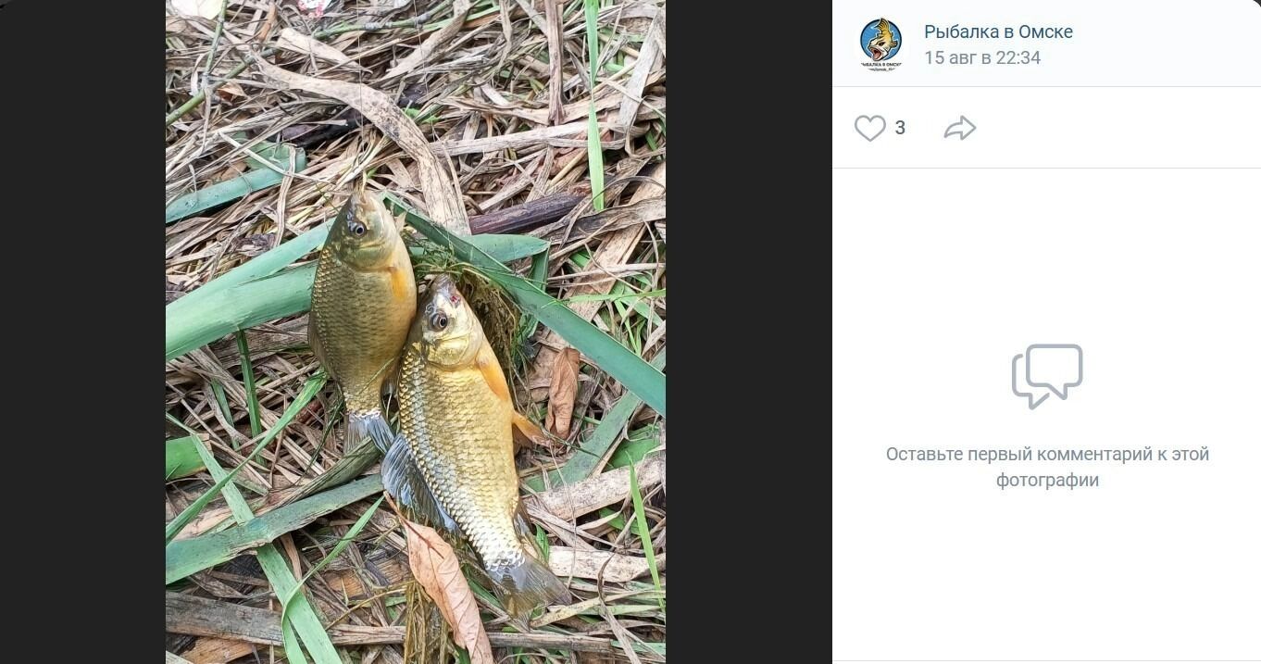This screenshot has height=664, width=1261.
Task: Open the "Рыбалка в Омске" group name link
Action: (998, 31)
